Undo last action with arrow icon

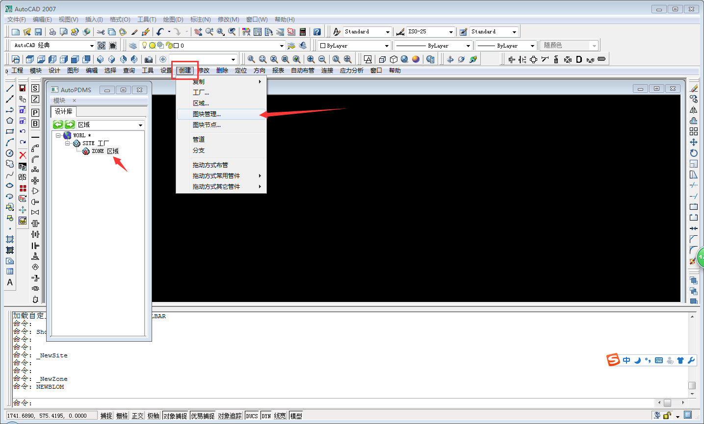point(160,32)
